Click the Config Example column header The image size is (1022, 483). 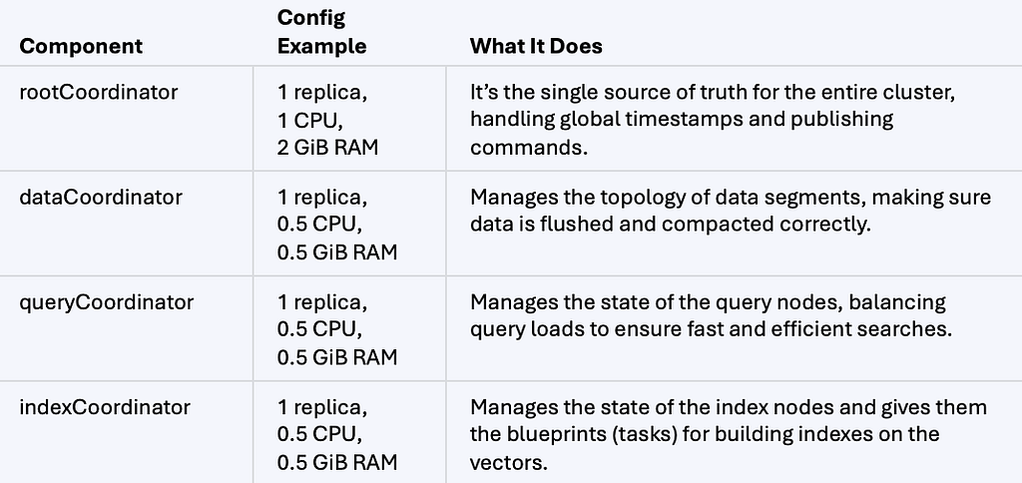321,32
